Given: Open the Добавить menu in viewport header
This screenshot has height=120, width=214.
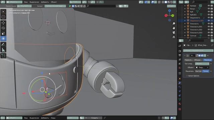Looking at the screenshot, I should [45, 2].
